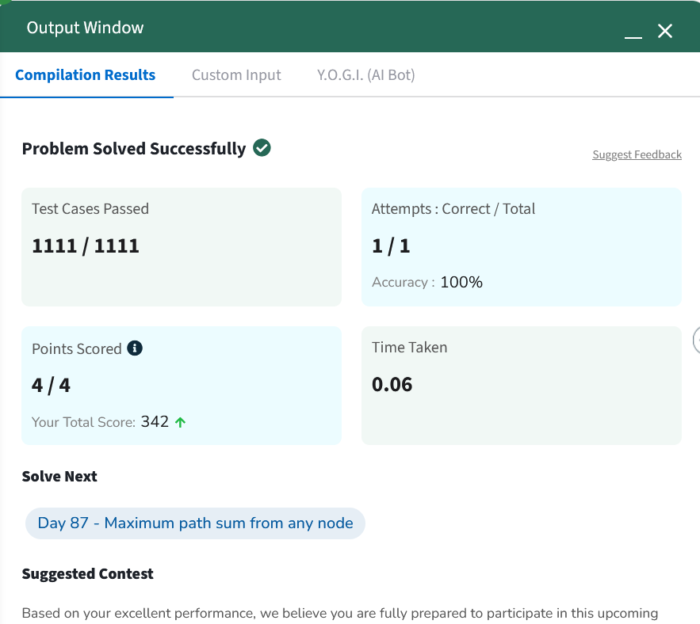Click the Suggested Contest heading
The width and height of the screenshot is (700, 624).
click(87, 573)
